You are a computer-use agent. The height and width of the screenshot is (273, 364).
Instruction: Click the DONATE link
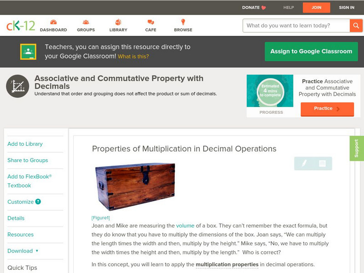pyautogui.click(x=251, y=7)
